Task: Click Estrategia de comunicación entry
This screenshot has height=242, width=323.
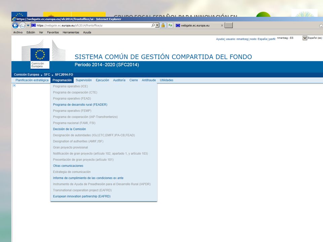Action: coord(72,172)
